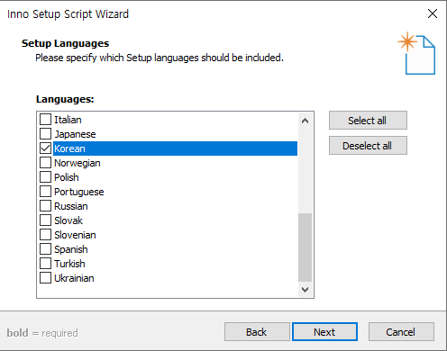447x351 pixels.
Task: Uncheck the Korean language checkbox
Action: point(45,148)
